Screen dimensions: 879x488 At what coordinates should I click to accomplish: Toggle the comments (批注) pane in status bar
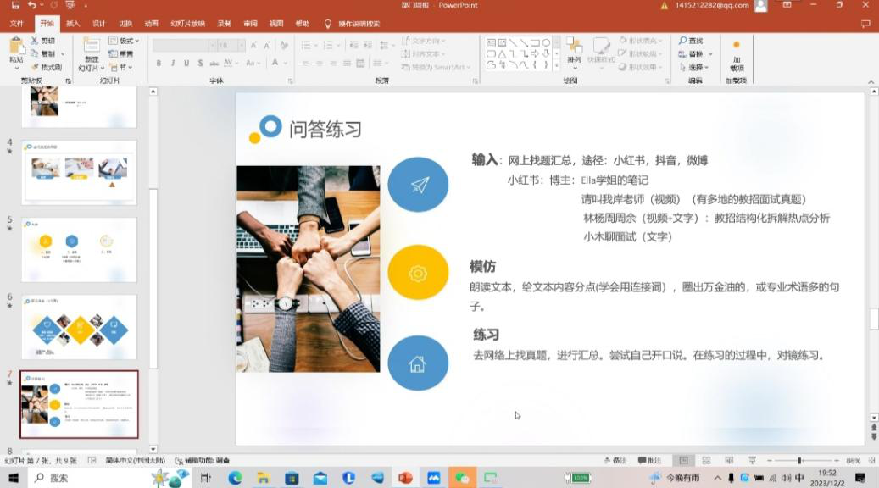650,460
